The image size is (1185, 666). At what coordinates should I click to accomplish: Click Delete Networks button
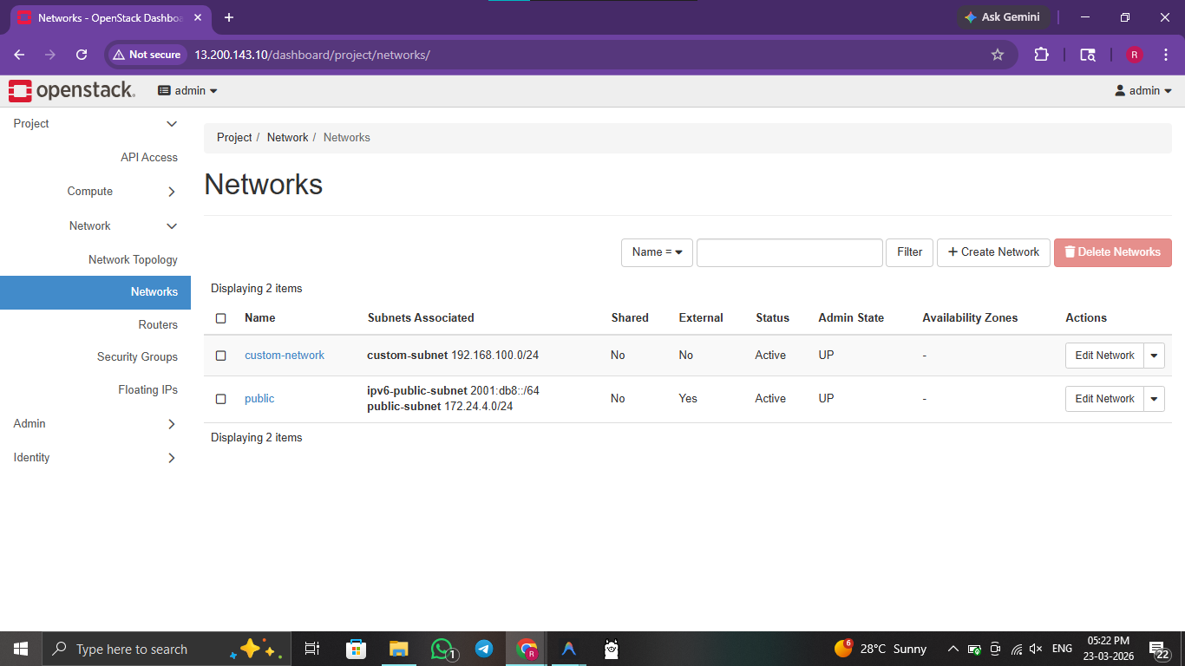pyautogui.click(x=1113, y=252)
